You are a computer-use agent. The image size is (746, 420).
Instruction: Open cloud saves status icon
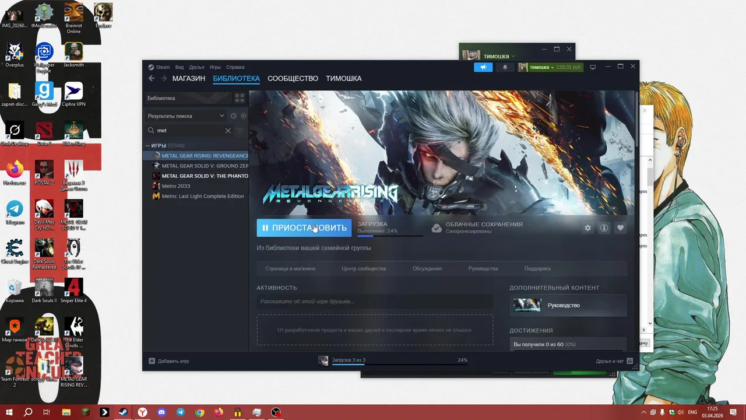coord(437,228)
